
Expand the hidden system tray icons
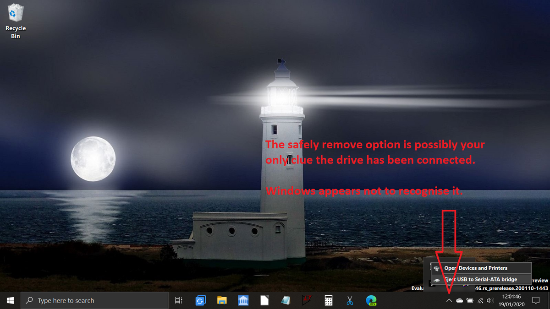pyautogui.click(x=449, y=300)
